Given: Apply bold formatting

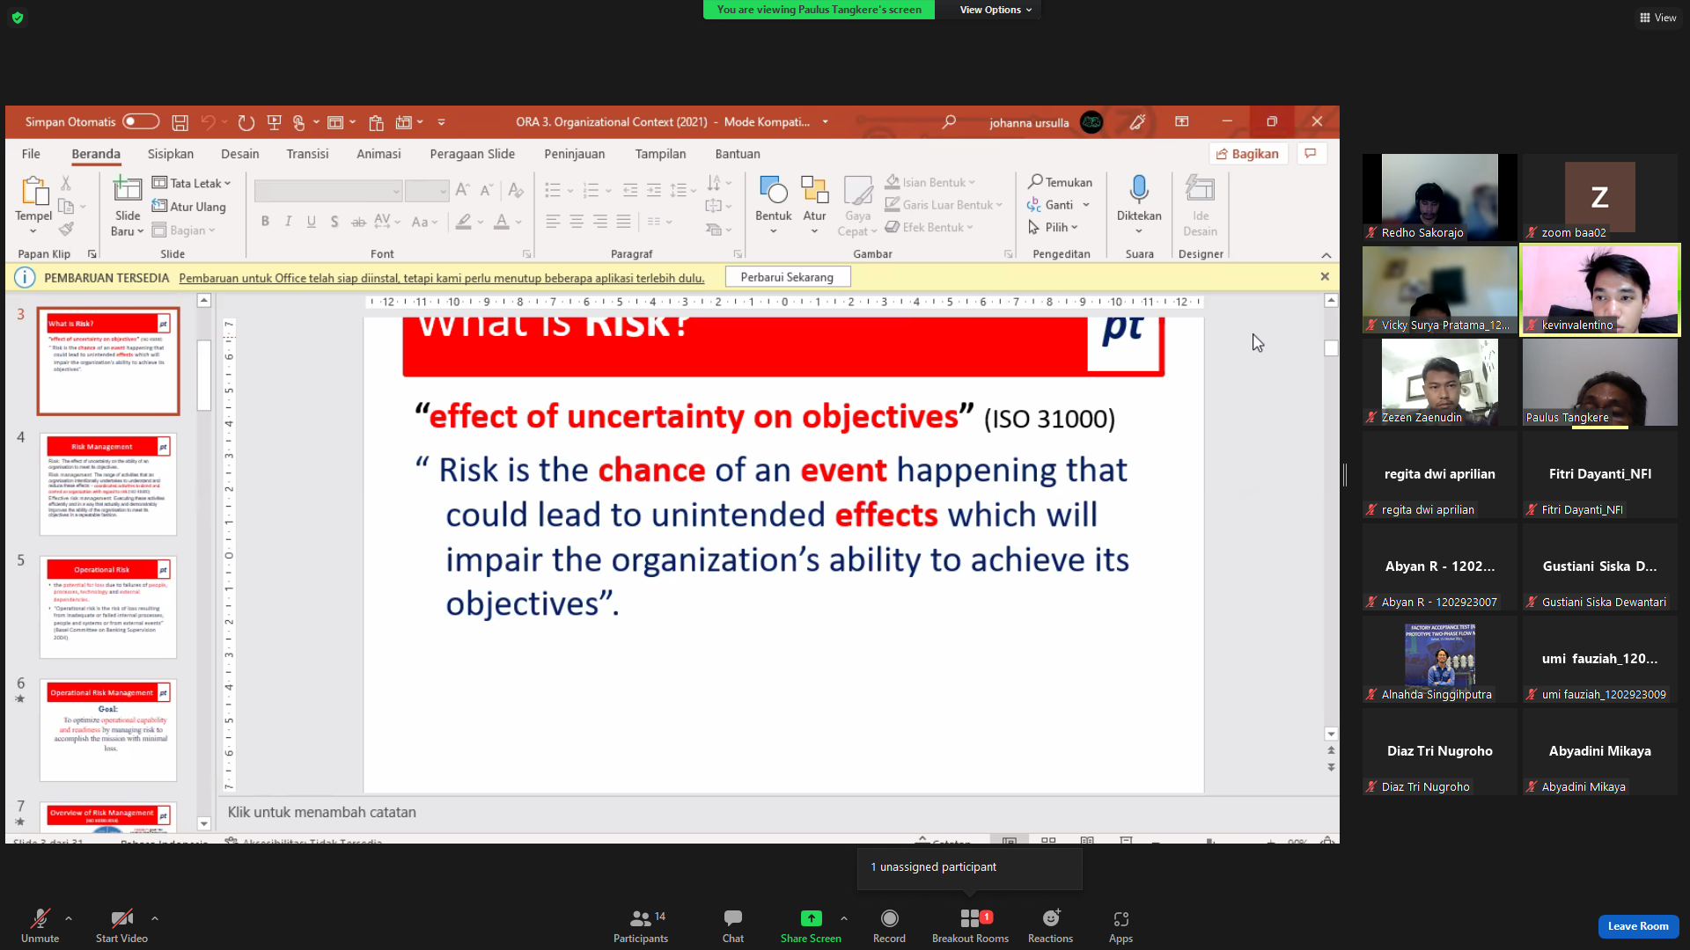Looking at the screenshot, I should click(265, 222).
